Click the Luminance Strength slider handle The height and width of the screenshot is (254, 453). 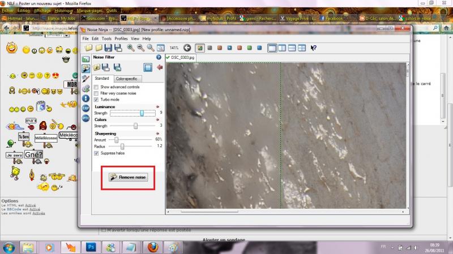tap(142, 113)
